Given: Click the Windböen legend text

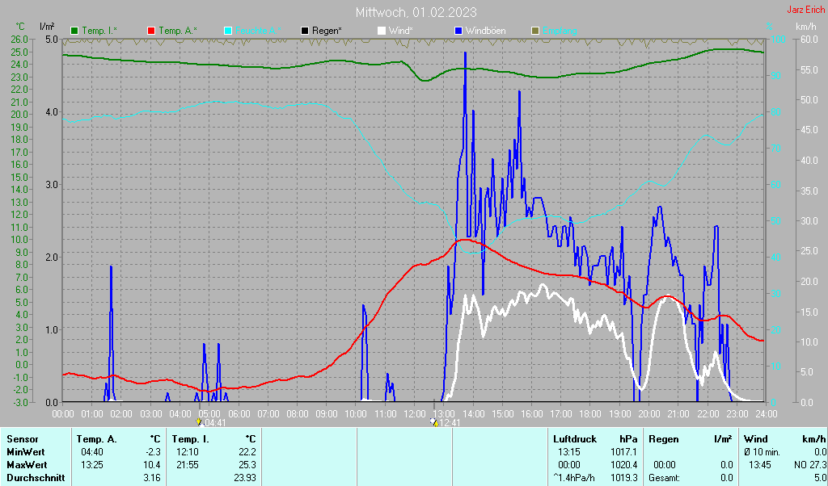Looking at the screenshot, I should point(485,31).
